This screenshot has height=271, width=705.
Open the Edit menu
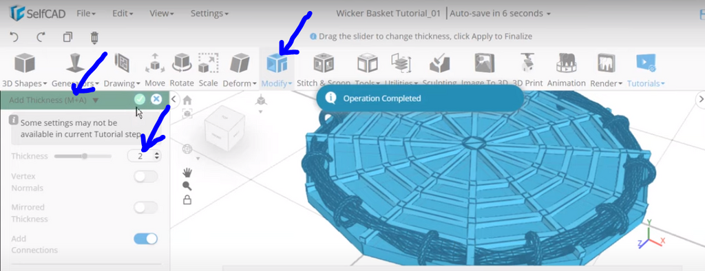pos(123,14)
